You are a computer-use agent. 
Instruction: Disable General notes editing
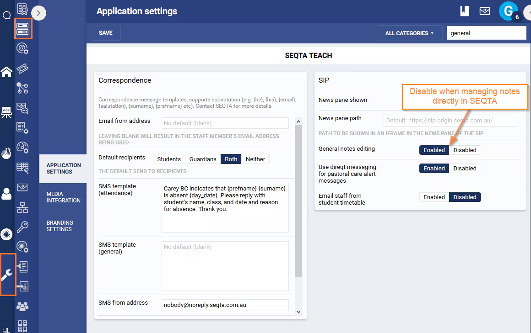point(465,150)
